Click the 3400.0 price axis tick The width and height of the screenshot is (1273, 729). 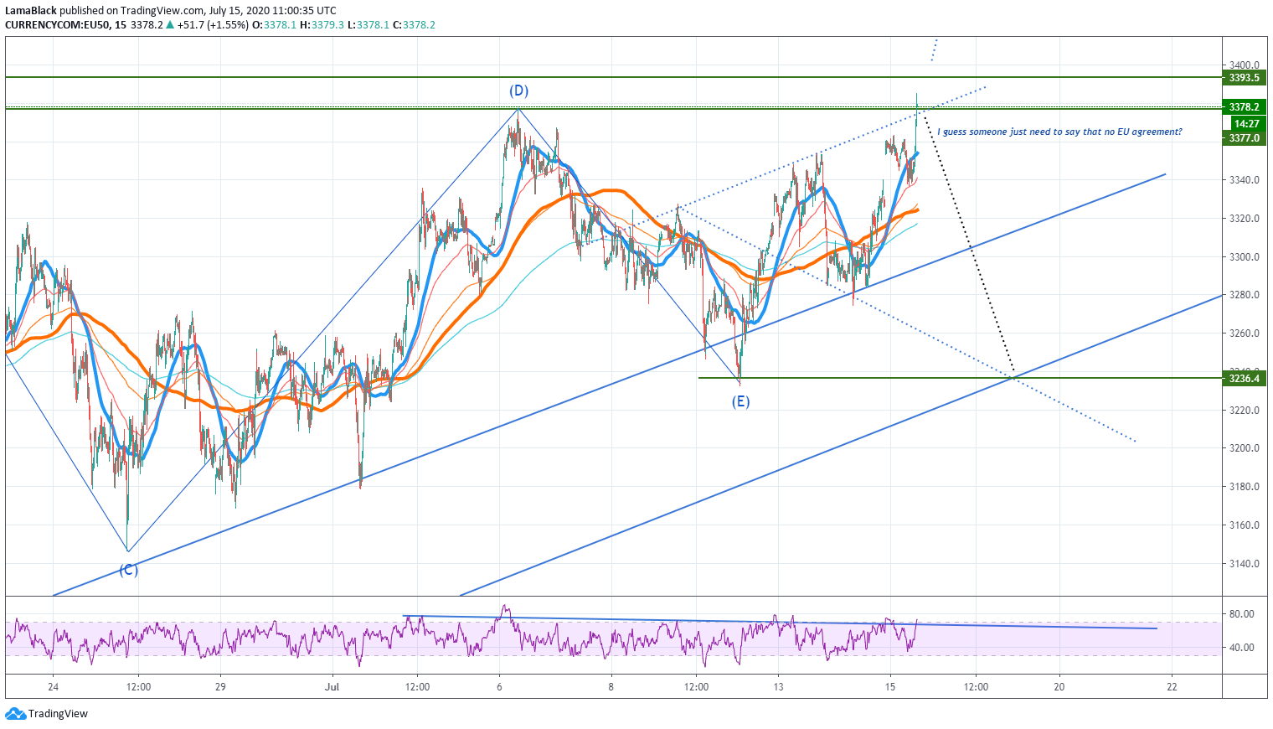click(1245, 65)
